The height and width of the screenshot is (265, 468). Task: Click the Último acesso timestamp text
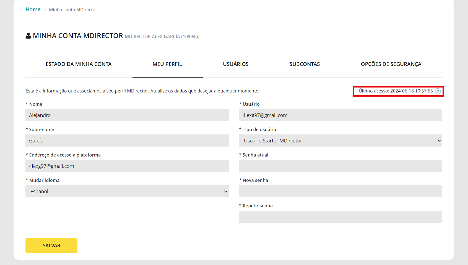(396, 91)
